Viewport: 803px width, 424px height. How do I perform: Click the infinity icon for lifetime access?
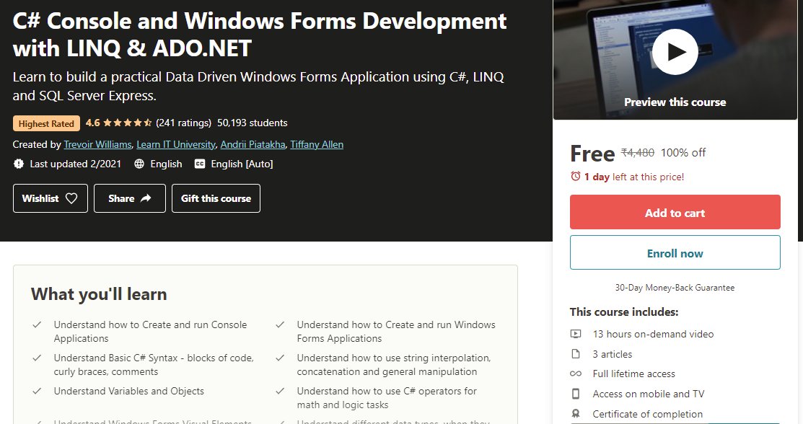point(576,374)
